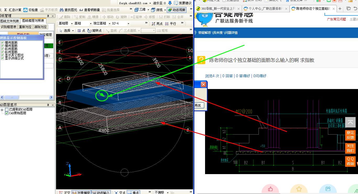
Task: Click 重新对应 button
Action: (x=25, y=27)
